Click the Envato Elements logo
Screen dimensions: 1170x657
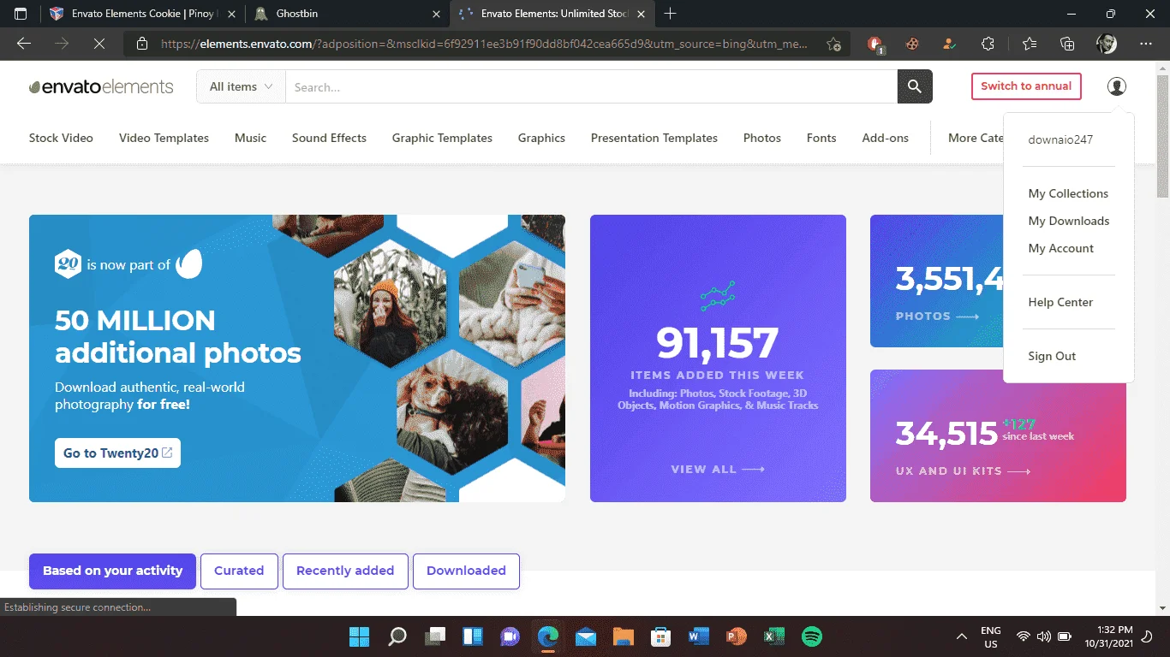pyautogui.click(x=101, y=86)
